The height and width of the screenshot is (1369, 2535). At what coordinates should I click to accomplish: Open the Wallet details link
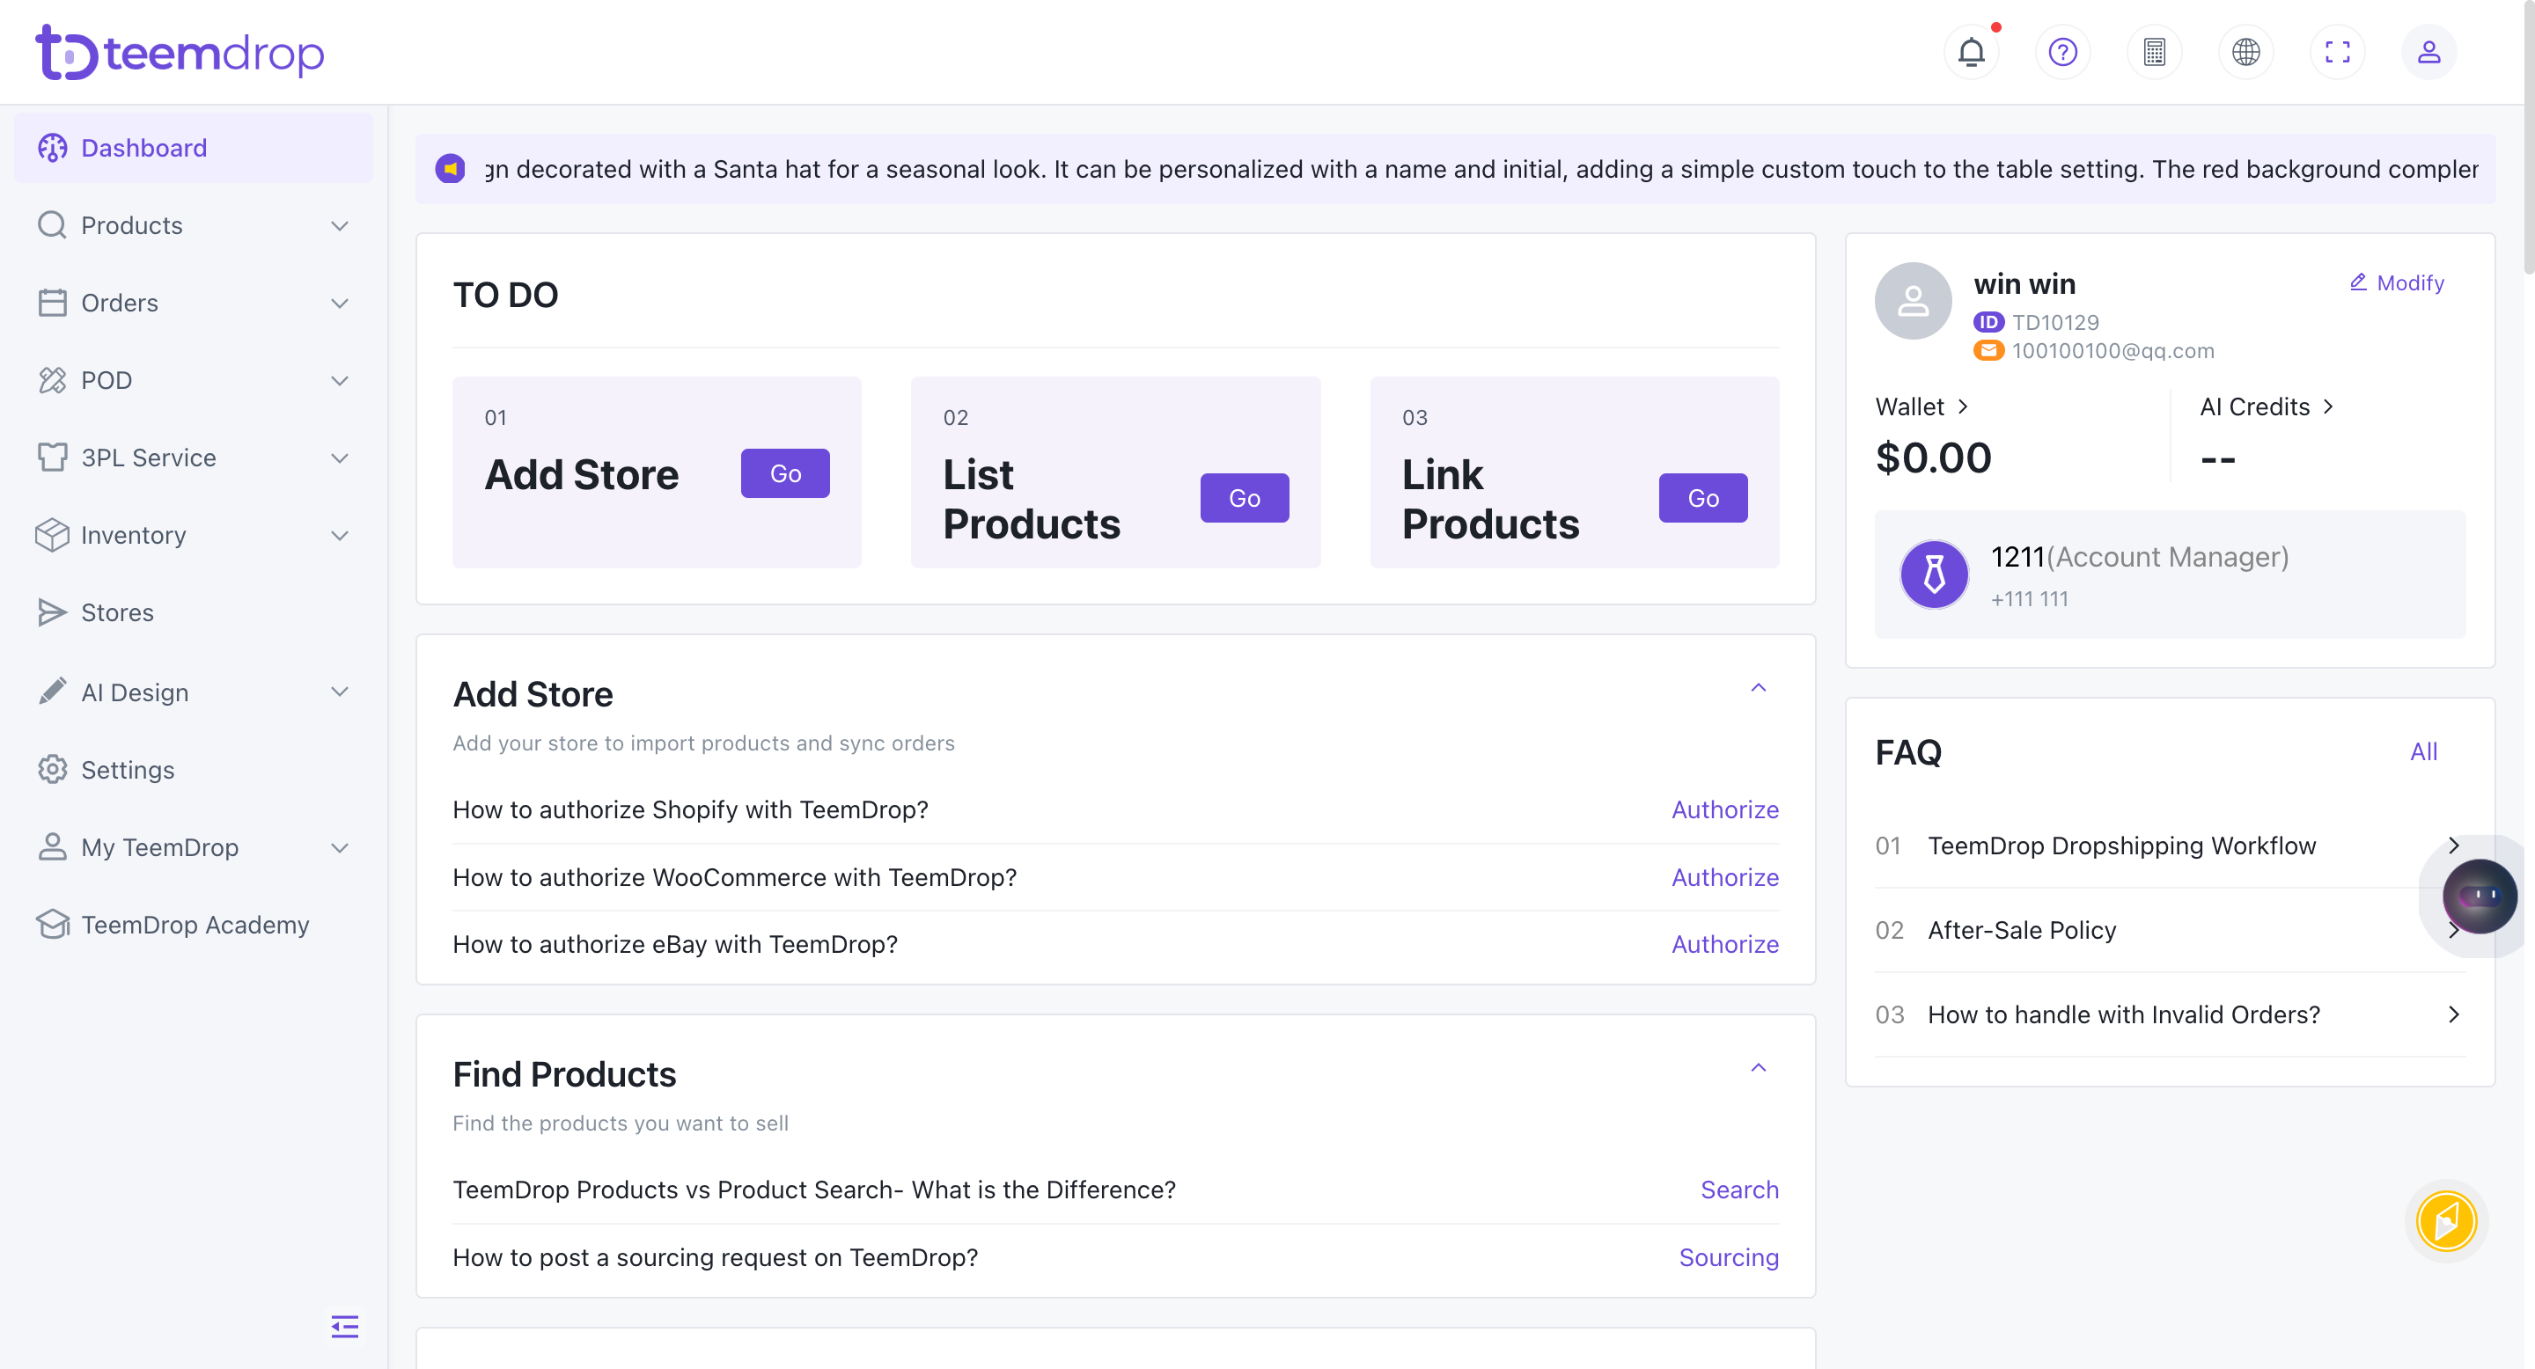[x=1921, y=407]
